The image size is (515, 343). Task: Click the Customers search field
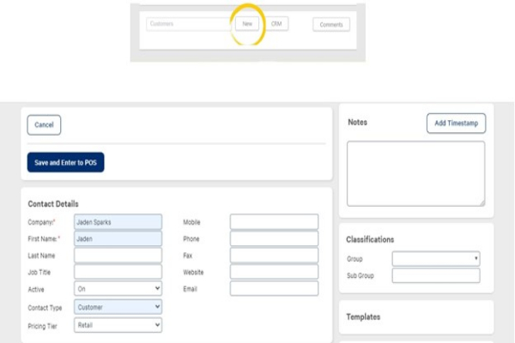pos(188,24)
